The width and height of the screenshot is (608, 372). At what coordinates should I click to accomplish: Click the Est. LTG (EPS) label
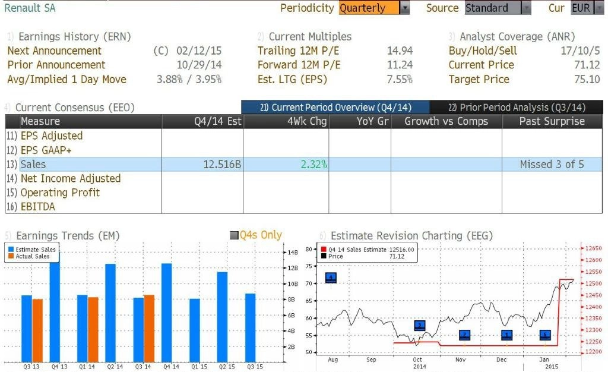point(292,80)
